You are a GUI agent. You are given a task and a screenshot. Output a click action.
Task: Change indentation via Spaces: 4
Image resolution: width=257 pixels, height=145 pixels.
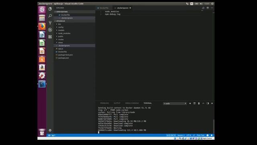(181, 135)
